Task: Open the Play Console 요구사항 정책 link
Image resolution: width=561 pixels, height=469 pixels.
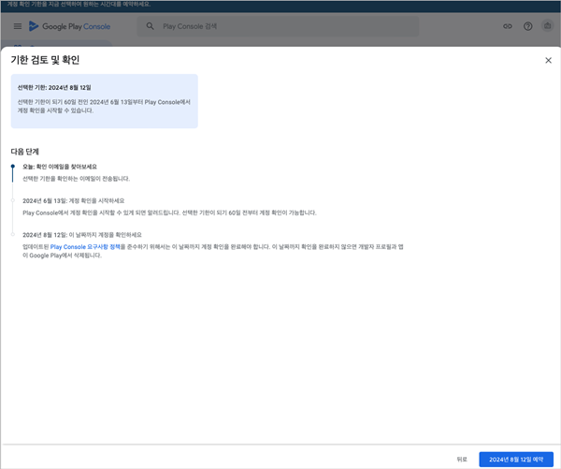Action: point(85,247)
